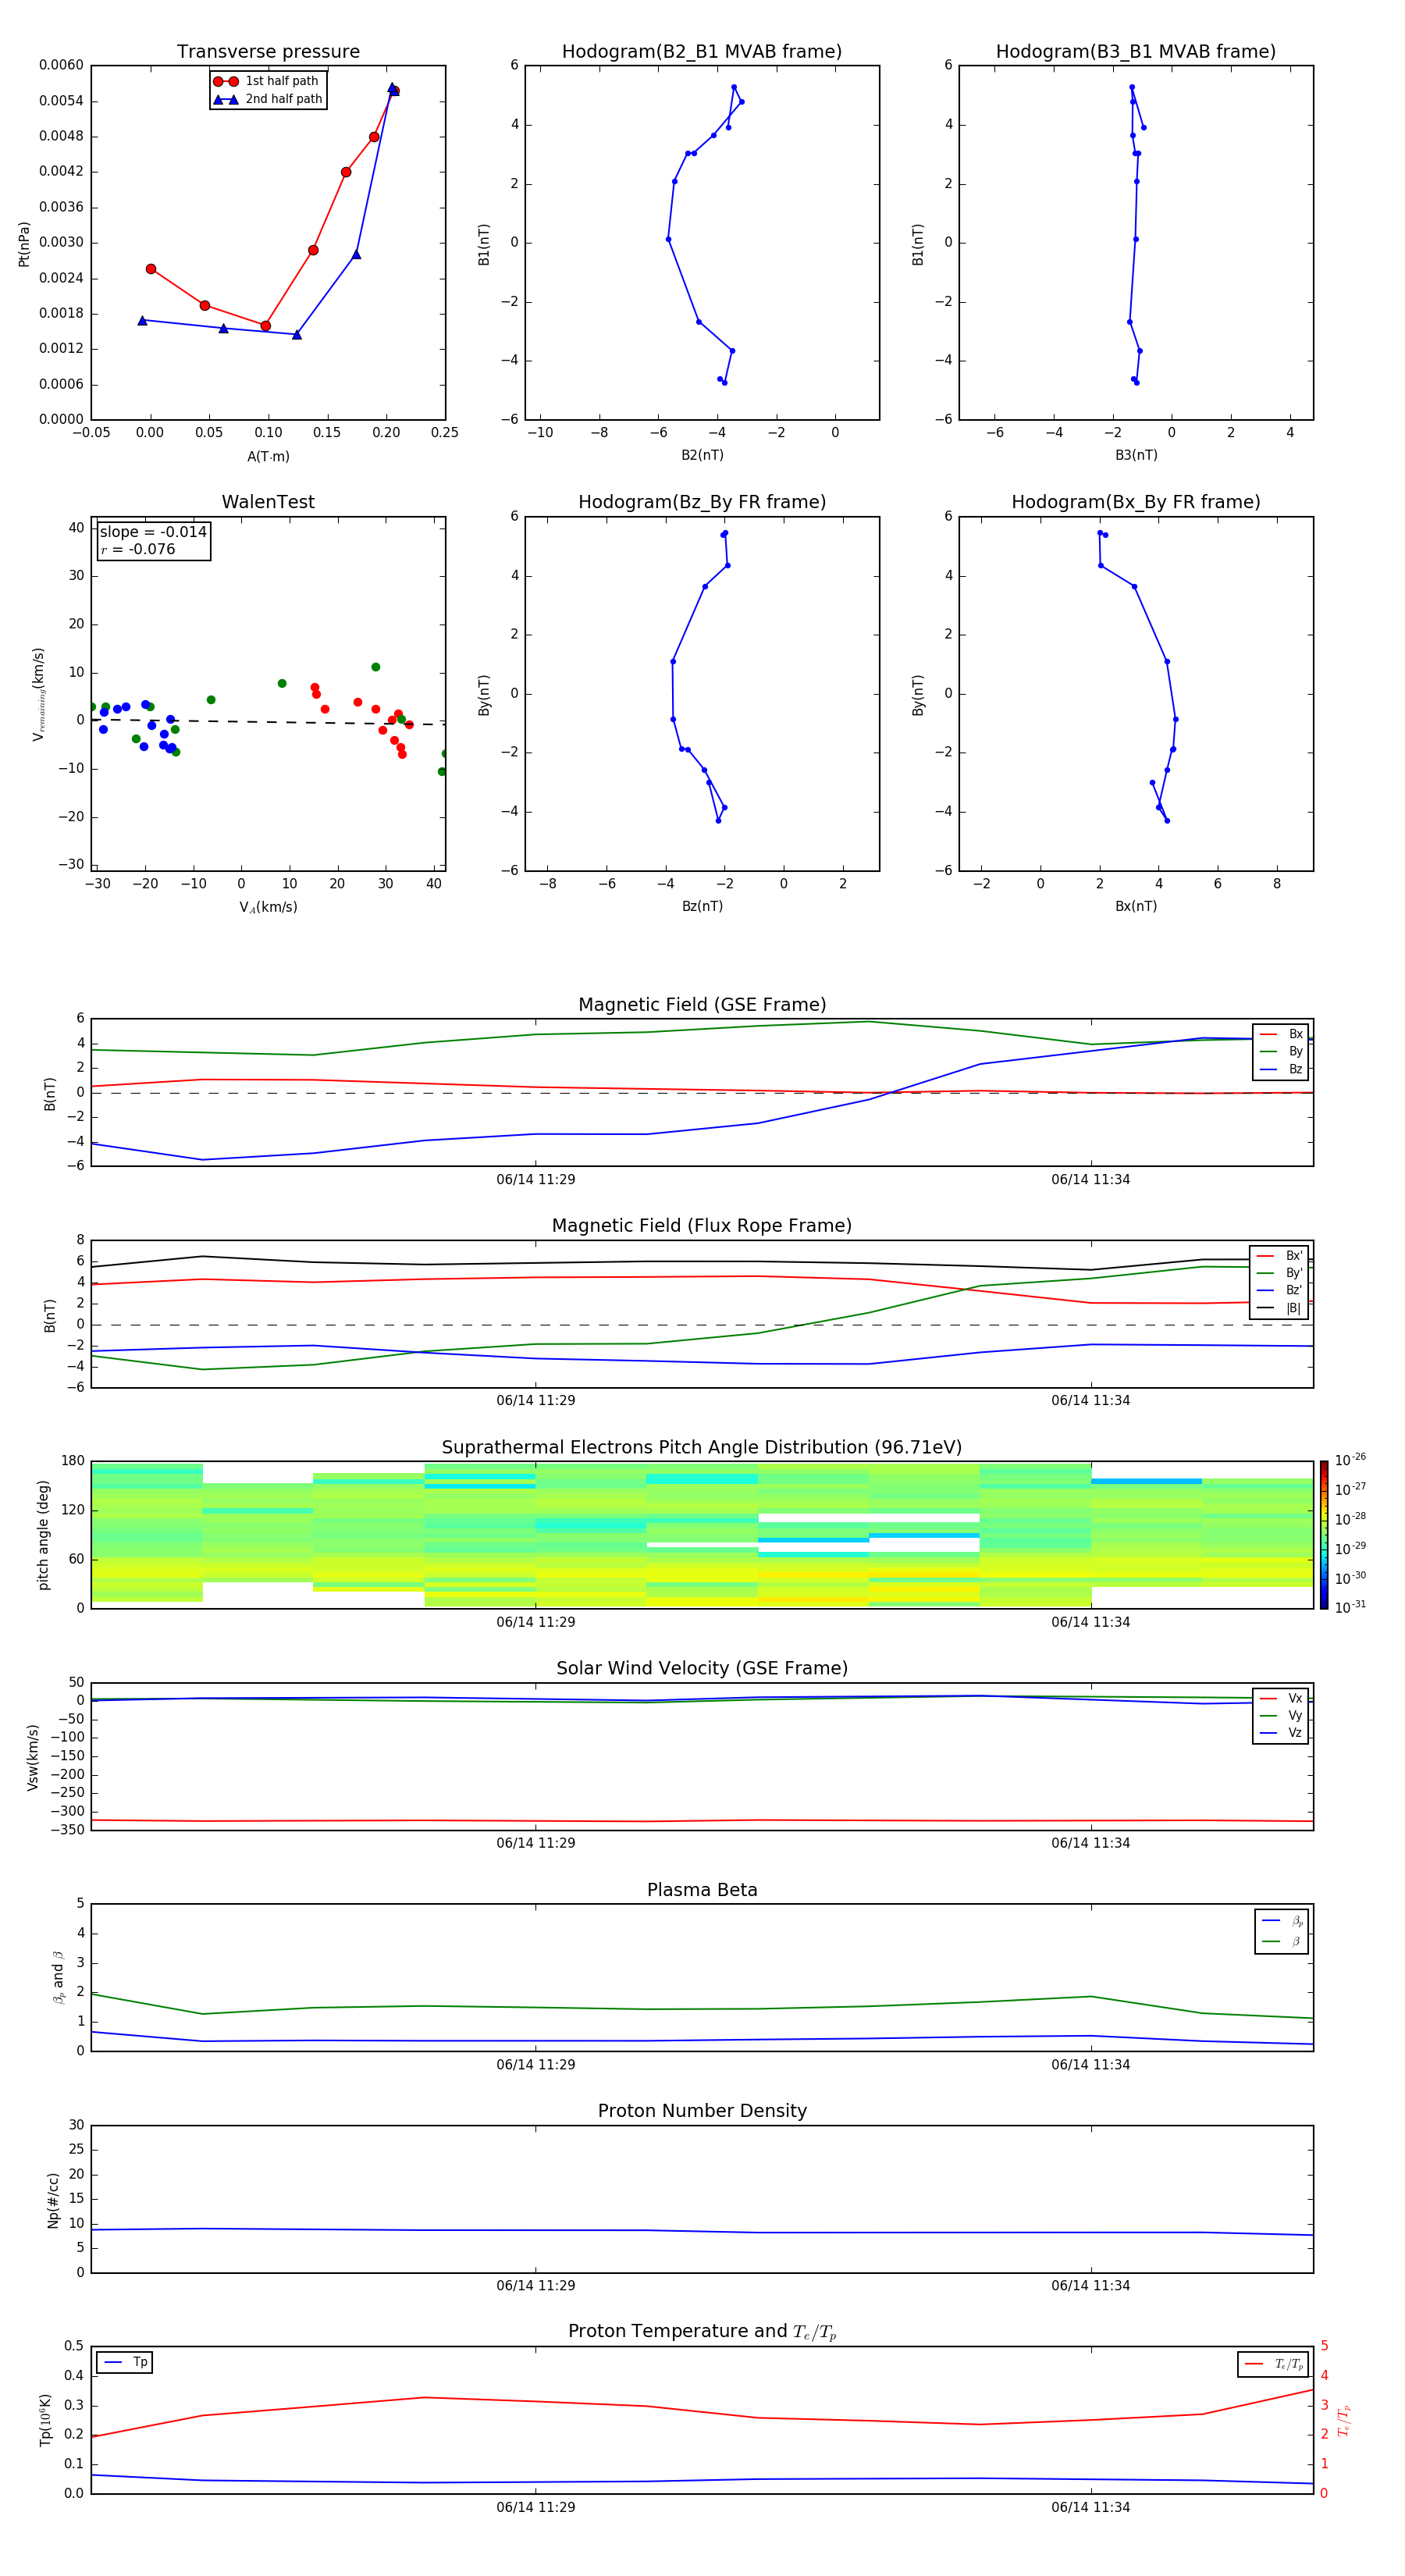
Task: Select the 'Tp' legend entry
Action: click(125, 2362)
